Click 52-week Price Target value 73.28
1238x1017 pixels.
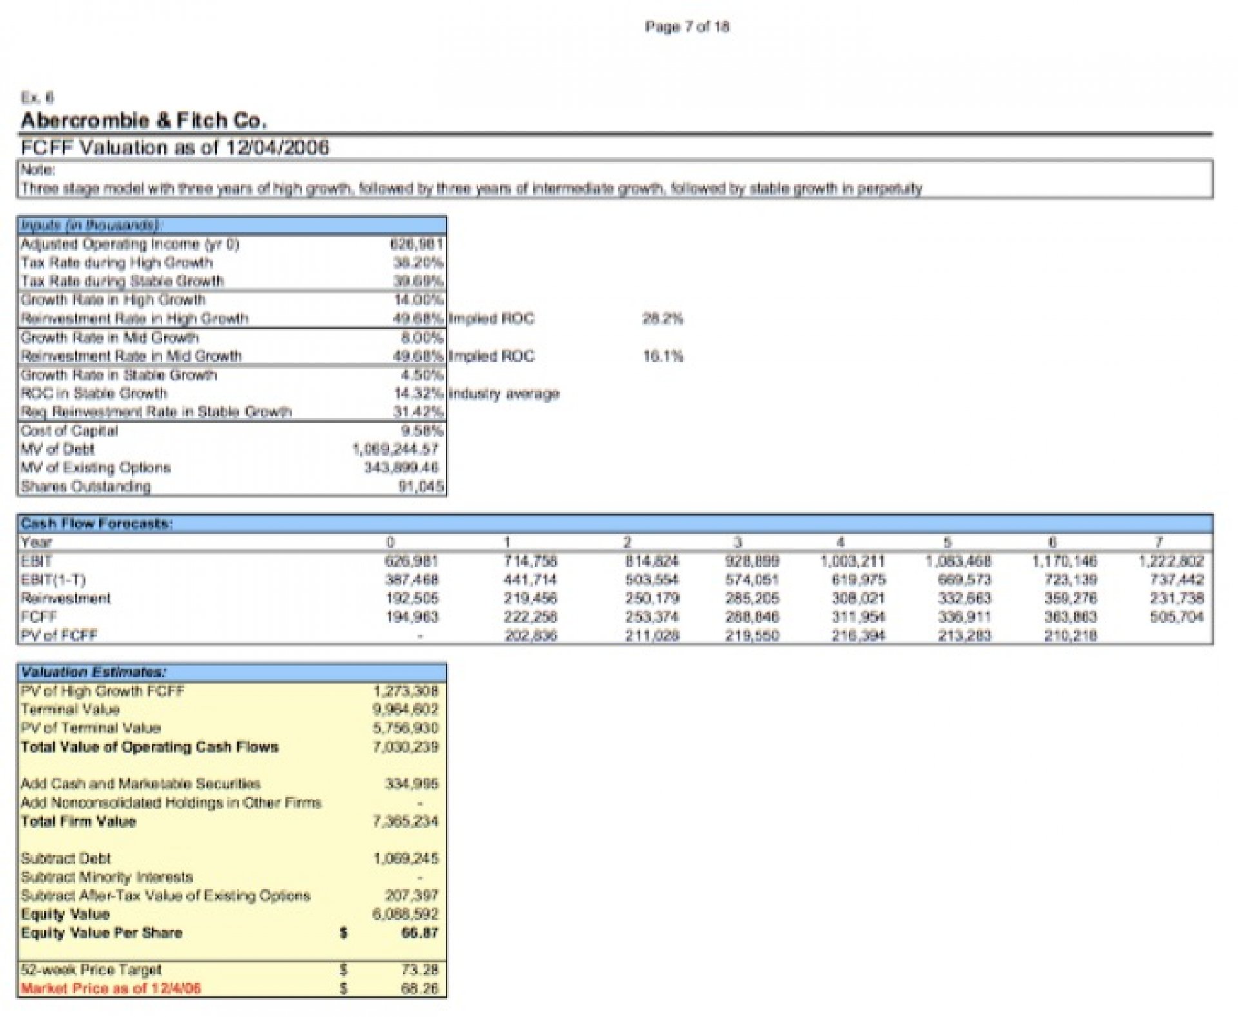point(420,969)
